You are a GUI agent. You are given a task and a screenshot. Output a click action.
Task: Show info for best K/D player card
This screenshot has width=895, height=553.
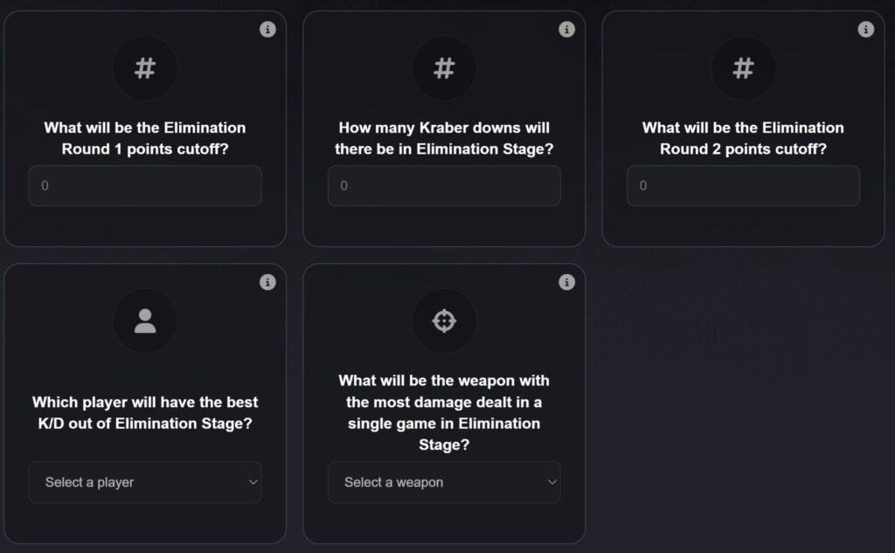268,282
